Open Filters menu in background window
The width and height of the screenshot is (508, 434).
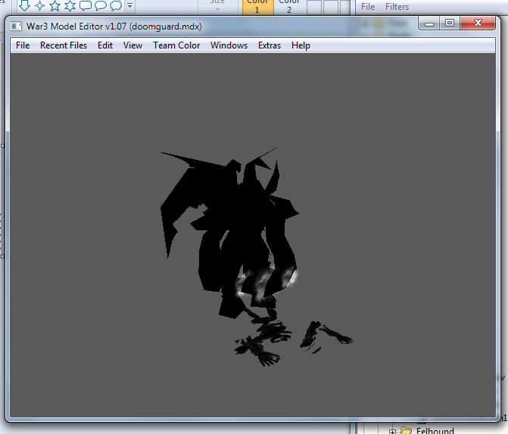click(397, 7)
